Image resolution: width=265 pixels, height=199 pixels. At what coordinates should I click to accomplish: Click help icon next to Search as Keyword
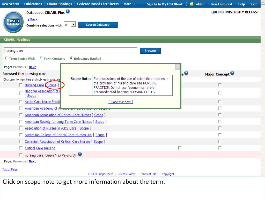point(80,154)
